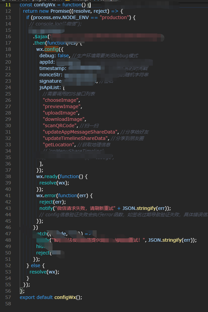This screenshot has width=208, height=312.
Task: Click reject(err) on line 42
Action: (52, 202)
